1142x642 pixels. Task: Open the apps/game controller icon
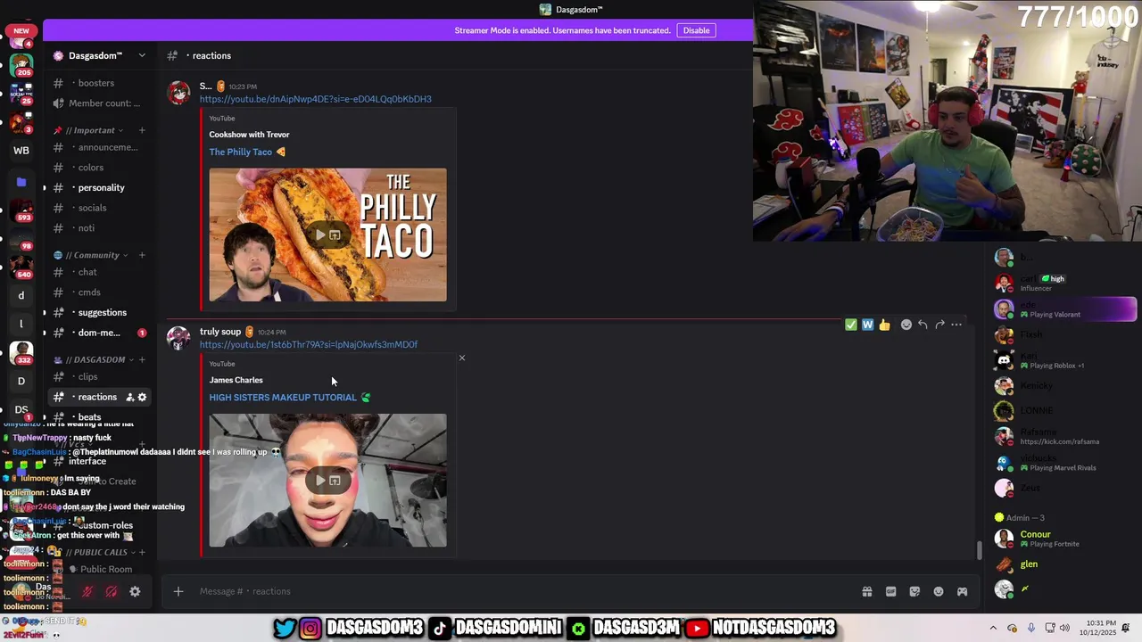pos(962,591)
